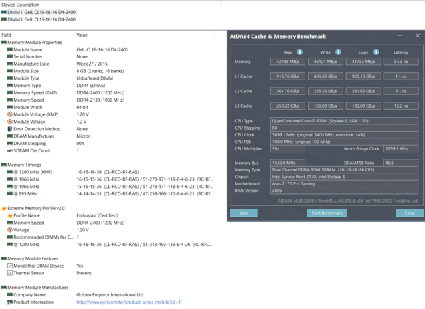Click the Read info icon

point(300,52)
